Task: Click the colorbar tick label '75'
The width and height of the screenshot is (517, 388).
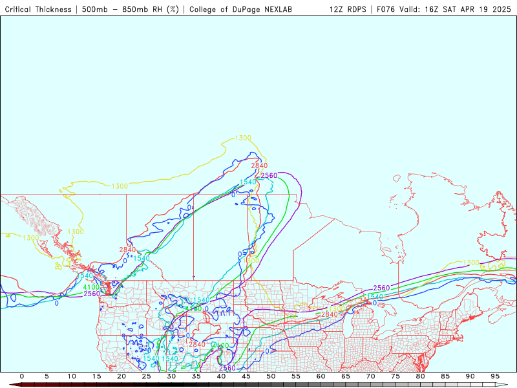Action: point(396,376)
